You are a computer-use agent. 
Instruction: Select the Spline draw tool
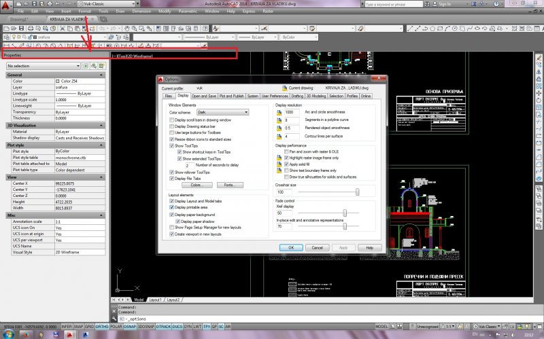(470, 29)
